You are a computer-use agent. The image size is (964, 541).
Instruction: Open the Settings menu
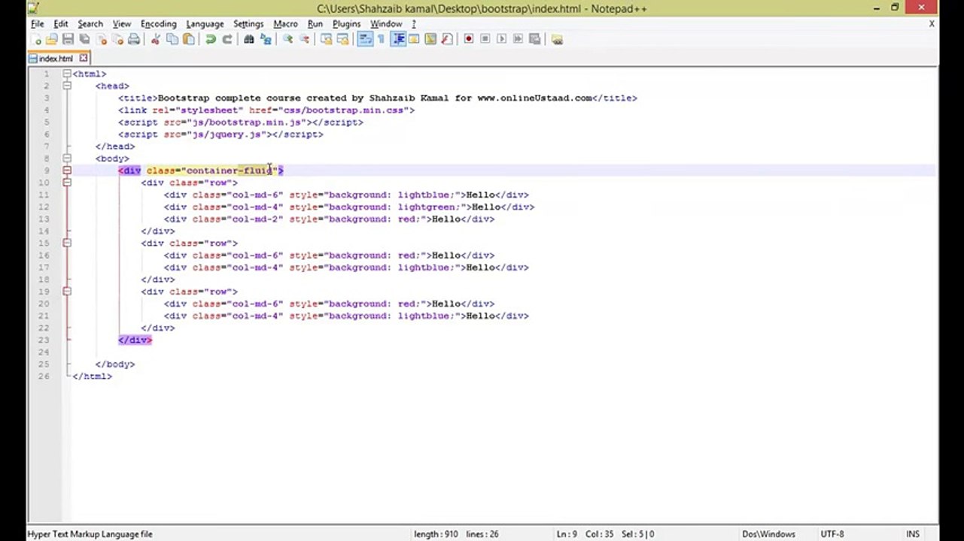(x=248, y=24)
